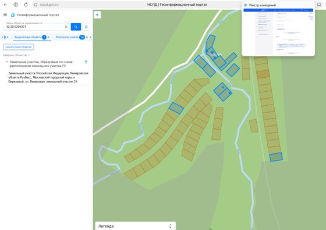Run the search with the blue magnifier button
The height and width of the screenshot is (230, 326).
pyautogui.click(x=76, y=27)
